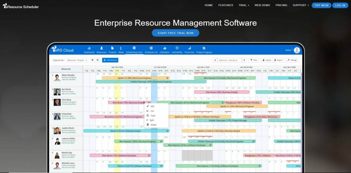Click the eRS Cloud logo

[63, 49]
